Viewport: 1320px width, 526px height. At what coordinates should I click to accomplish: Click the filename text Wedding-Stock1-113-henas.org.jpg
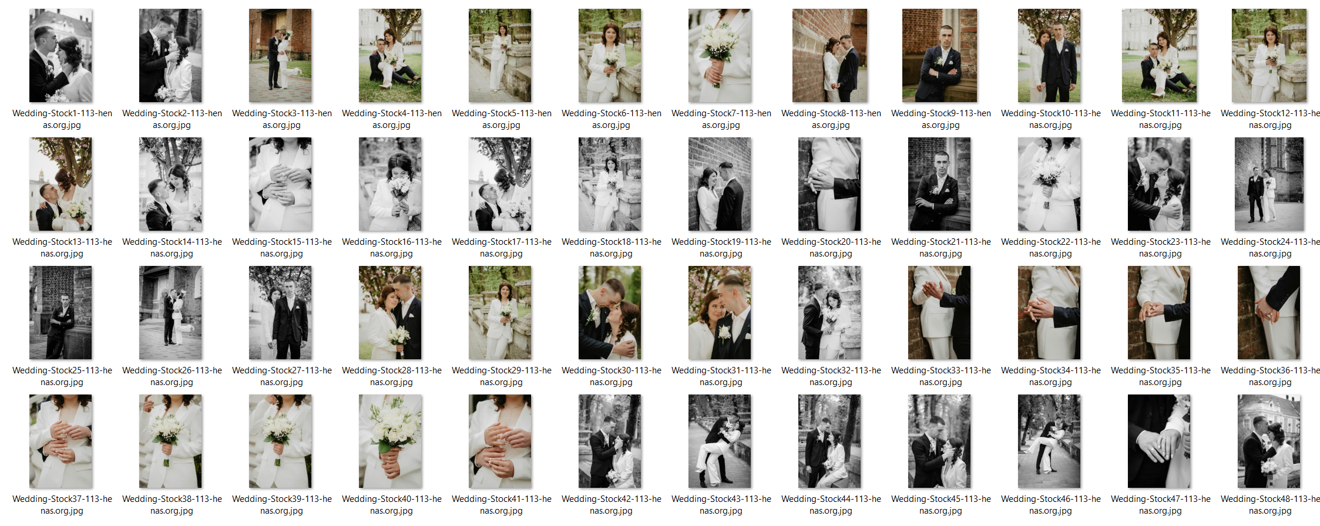pyautogui.click(x=62, y=119)
